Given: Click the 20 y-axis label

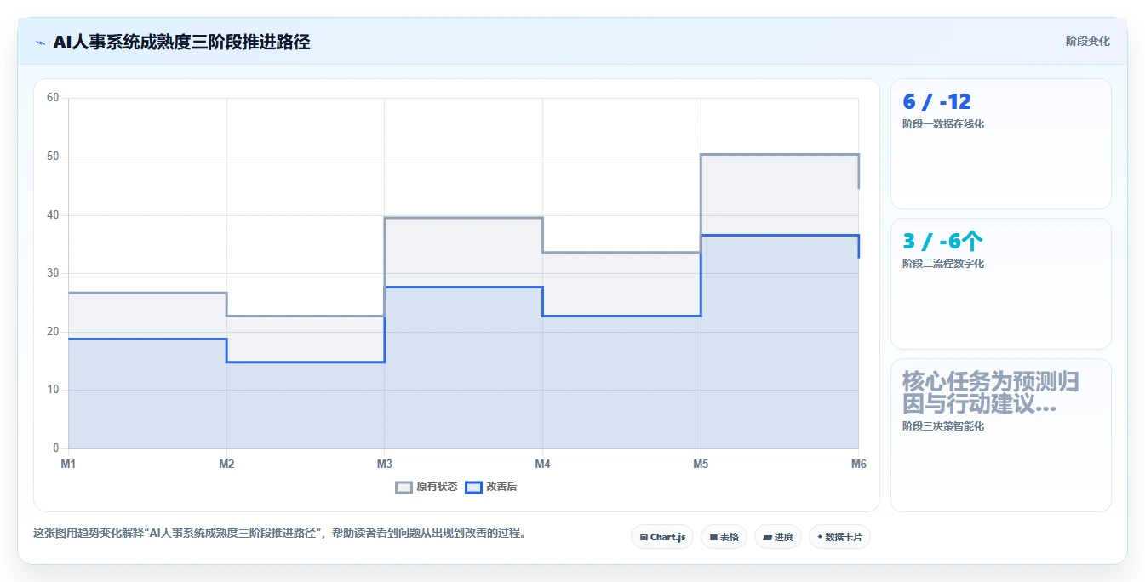Looking at the screenshot, I should point(53,332).
